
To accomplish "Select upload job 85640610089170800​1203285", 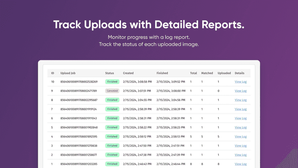I will coord(79,164).
